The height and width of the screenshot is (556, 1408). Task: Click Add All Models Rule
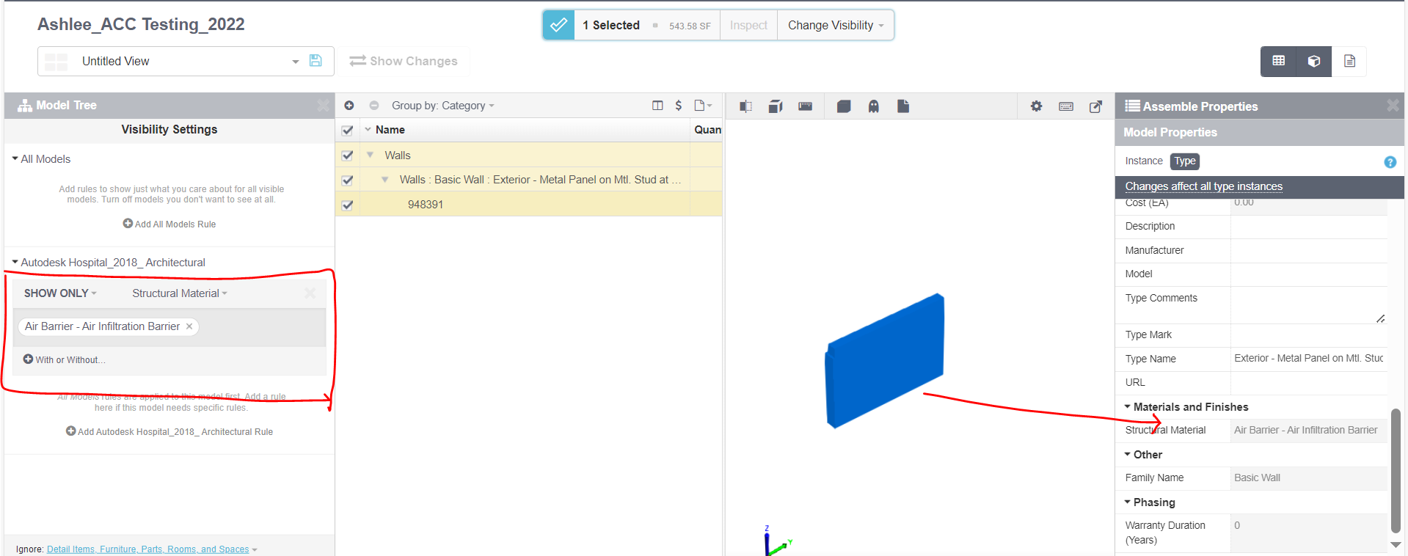coord(169,224)
